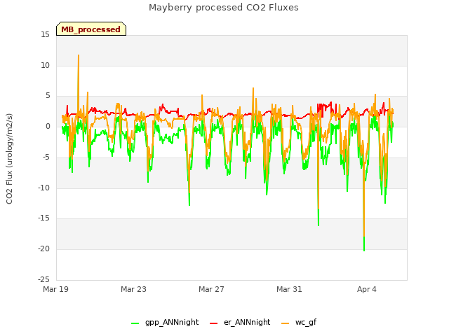Click the 0 y-axis tick label
The width and height of the screenshot is (449, 336).
tap(48, 127)
